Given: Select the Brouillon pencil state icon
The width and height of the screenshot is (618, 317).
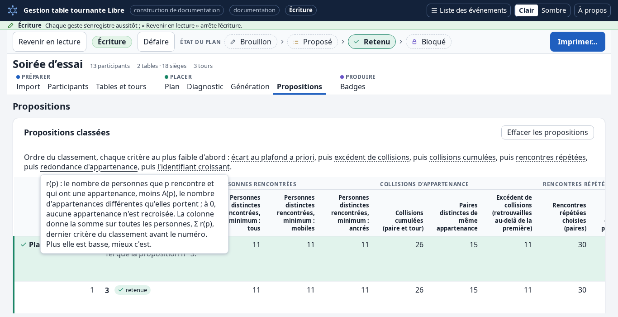Looking at the screenshot, I should coord(233,42).
